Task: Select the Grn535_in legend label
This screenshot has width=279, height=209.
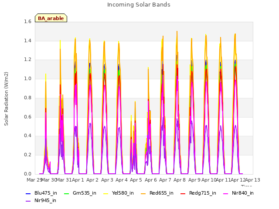Action: click(85, 193)
